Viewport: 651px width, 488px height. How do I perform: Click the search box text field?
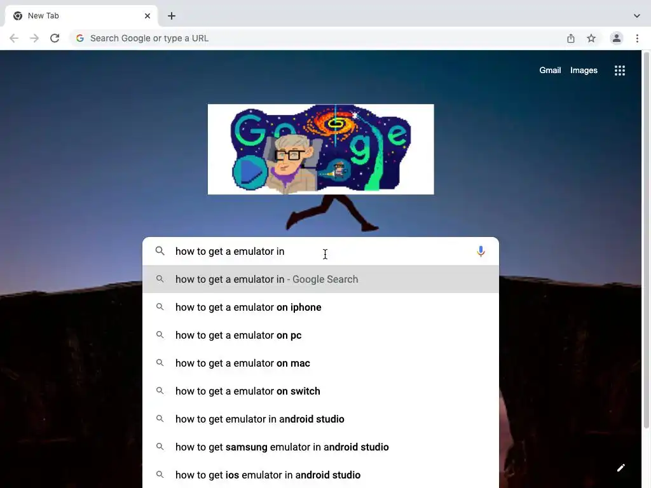point(320,252)
